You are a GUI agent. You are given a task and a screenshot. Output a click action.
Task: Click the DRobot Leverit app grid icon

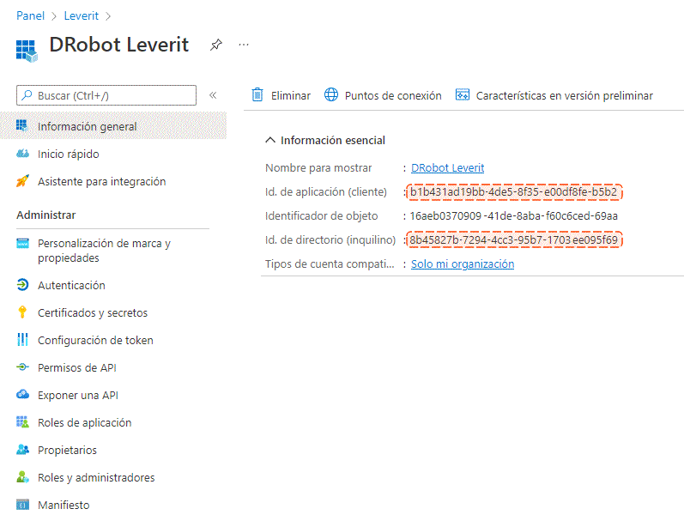coord(27,51)
